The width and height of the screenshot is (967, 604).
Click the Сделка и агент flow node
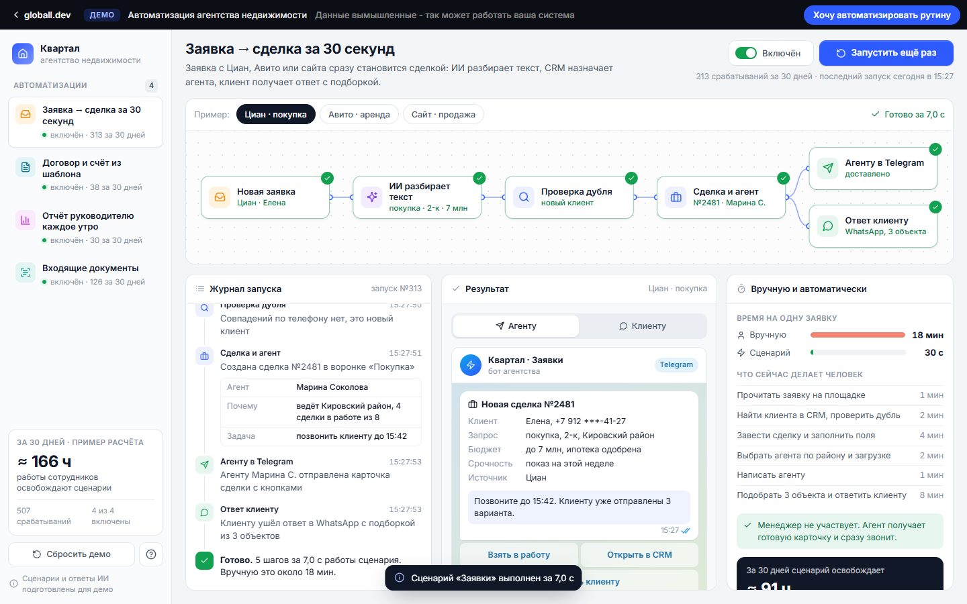tap(721, 197)
